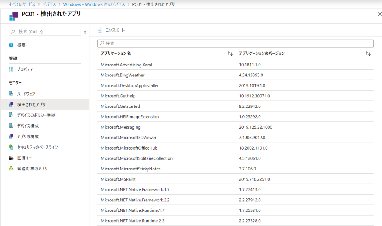Image resolution: width=382 pixels, height=226 pixels.
Task: Open セキュリティのベースライン menu item
Action: tap(45, 147)
